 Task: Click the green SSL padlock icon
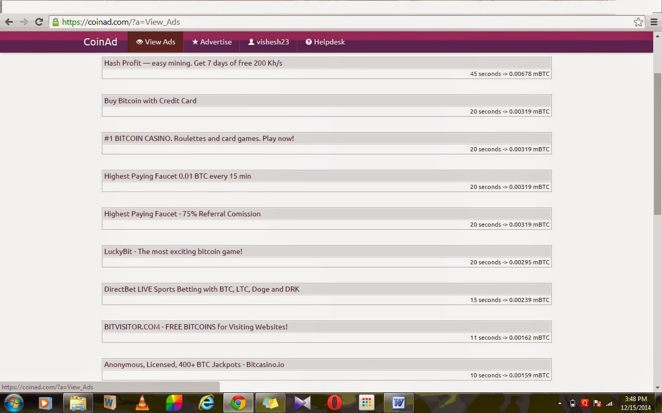coord(55,22)
